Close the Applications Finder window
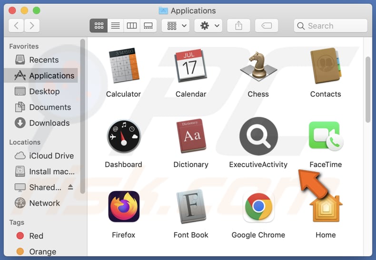Viewport: 376px width, 260px height. pos(12,10)
